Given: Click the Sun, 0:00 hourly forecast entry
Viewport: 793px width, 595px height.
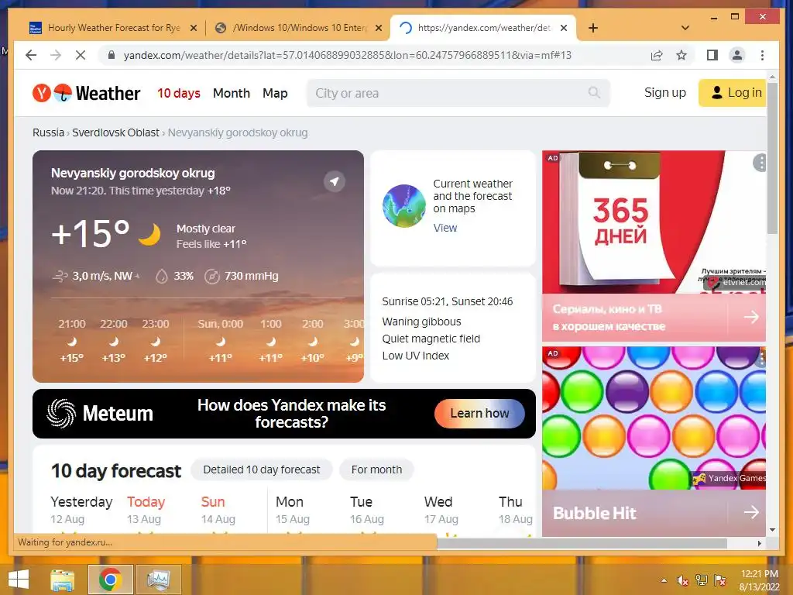Looking at the screenshot, I should tap(220, 341).
